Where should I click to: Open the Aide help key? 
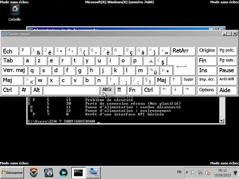(x=227, y=90)
